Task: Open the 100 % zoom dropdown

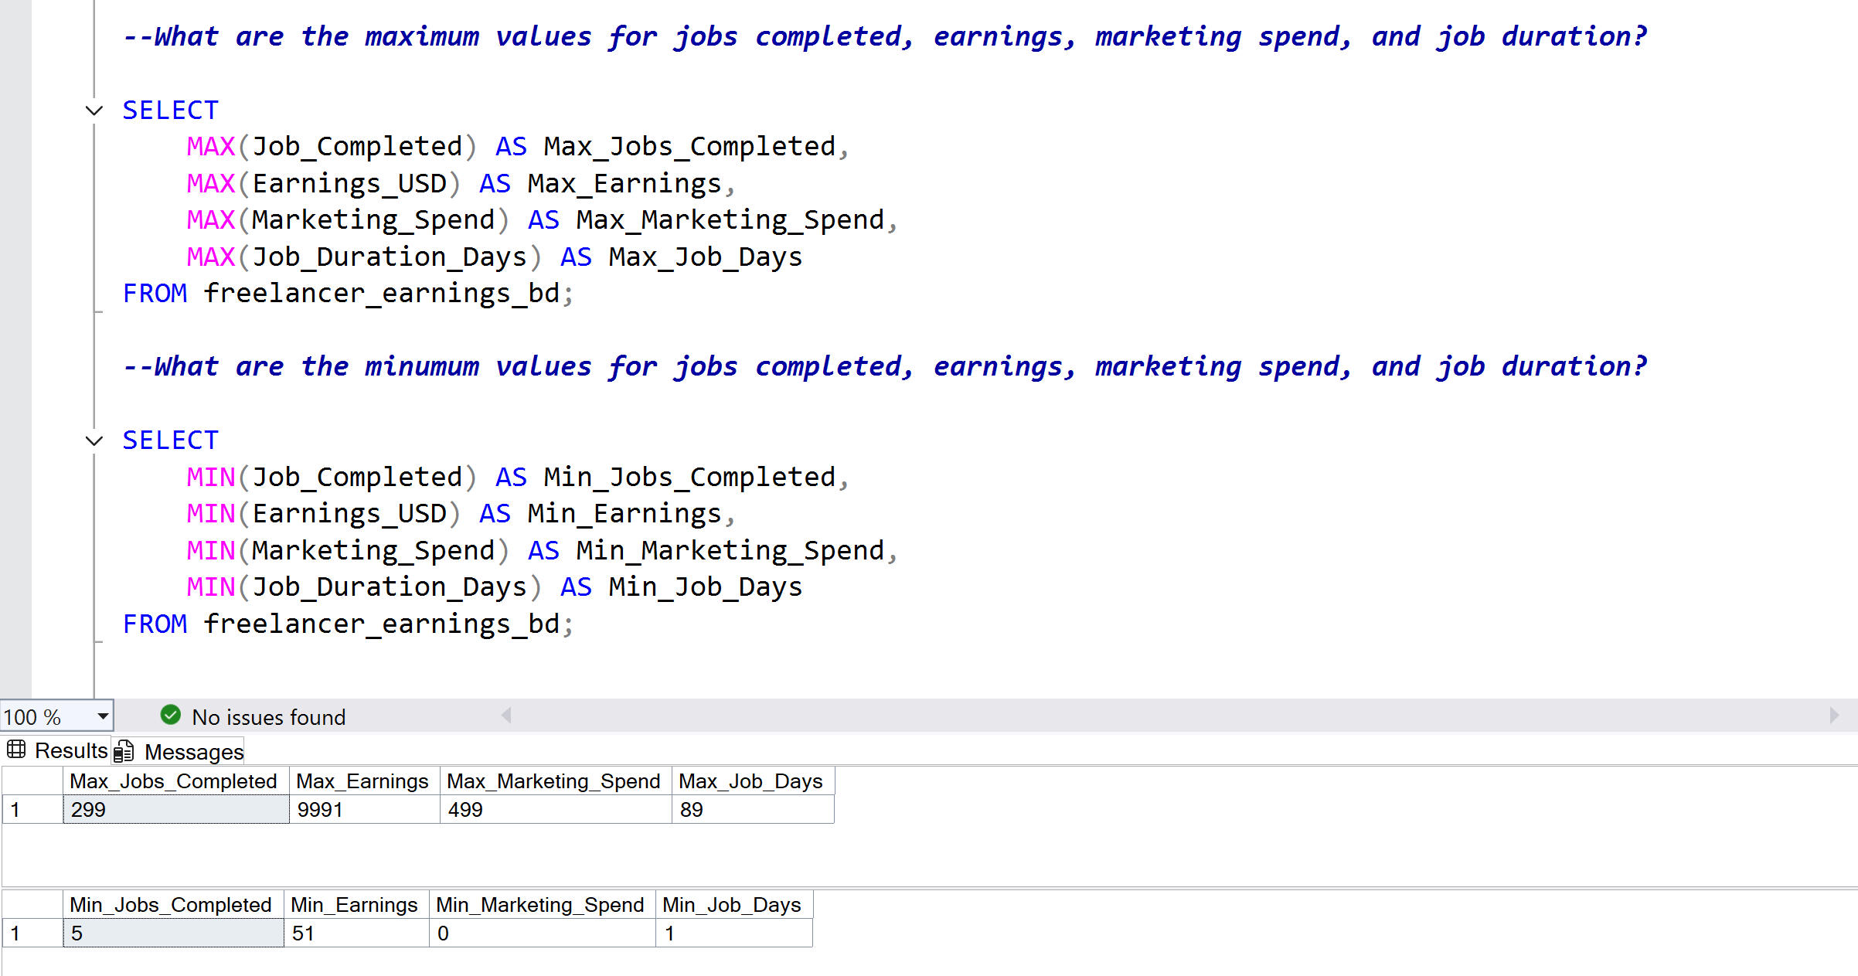Action: 102,716
